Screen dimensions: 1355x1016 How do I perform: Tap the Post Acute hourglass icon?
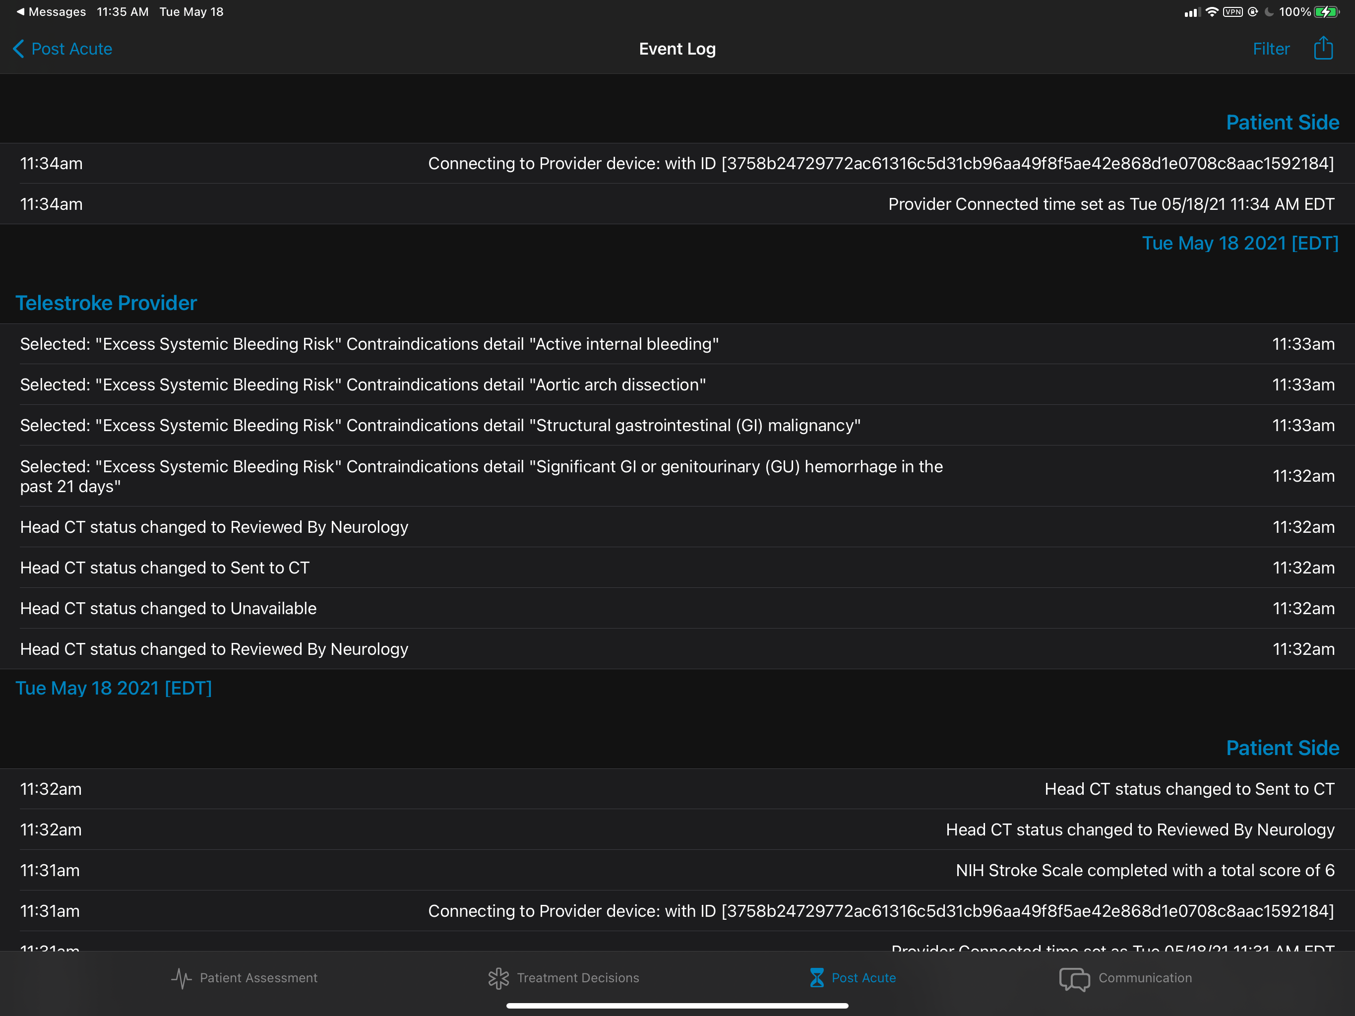(816, 978)
